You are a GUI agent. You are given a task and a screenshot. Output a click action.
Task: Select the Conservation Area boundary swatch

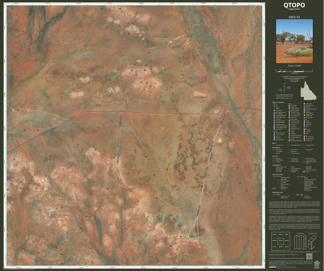click(x=289, y=153)
